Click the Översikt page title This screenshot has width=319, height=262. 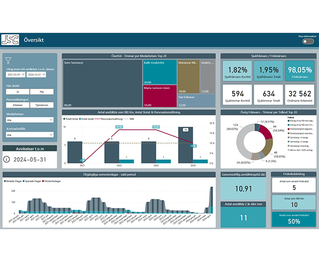(34, 40)
